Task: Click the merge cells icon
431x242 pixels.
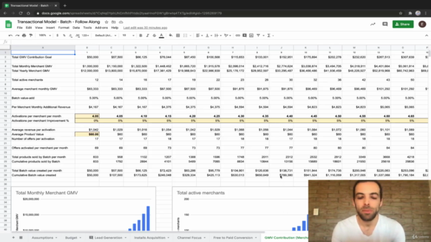Action: point(185,36)
